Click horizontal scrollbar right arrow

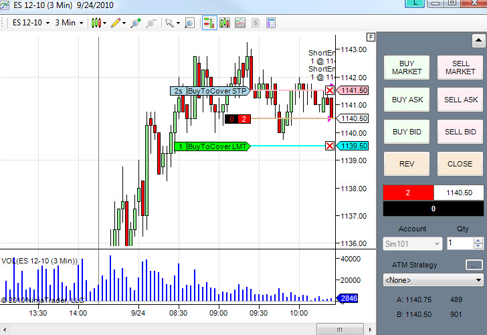click(x=370, y=330)
